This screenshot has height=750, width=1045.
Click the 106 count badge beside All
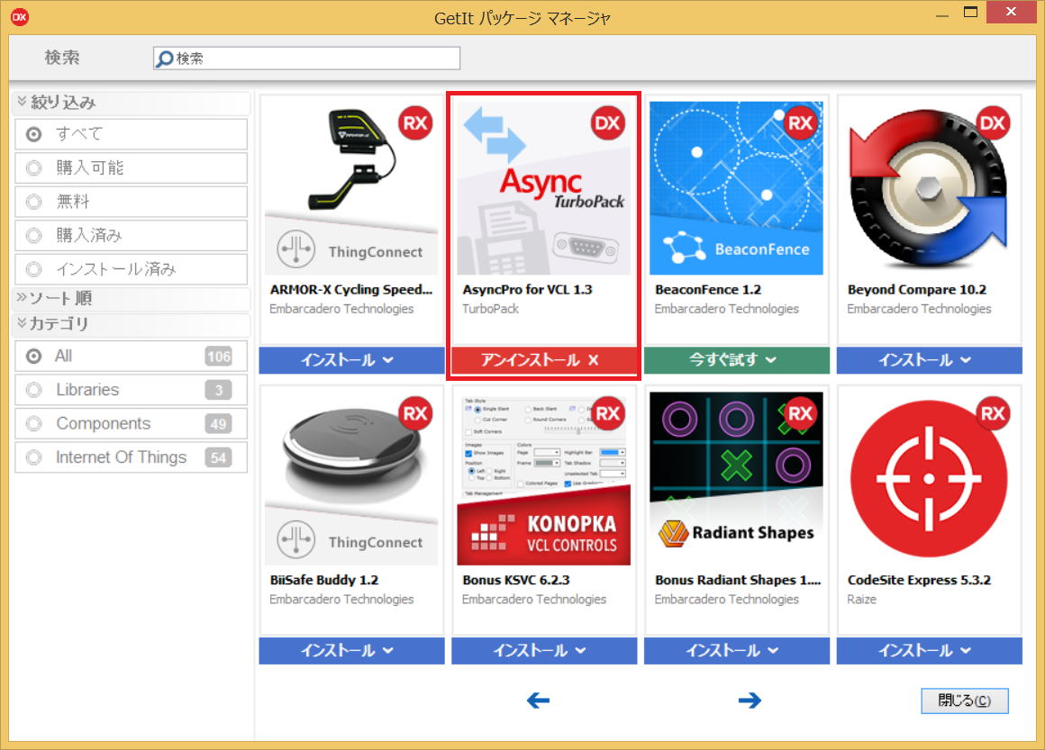click(x=219, y=357)
